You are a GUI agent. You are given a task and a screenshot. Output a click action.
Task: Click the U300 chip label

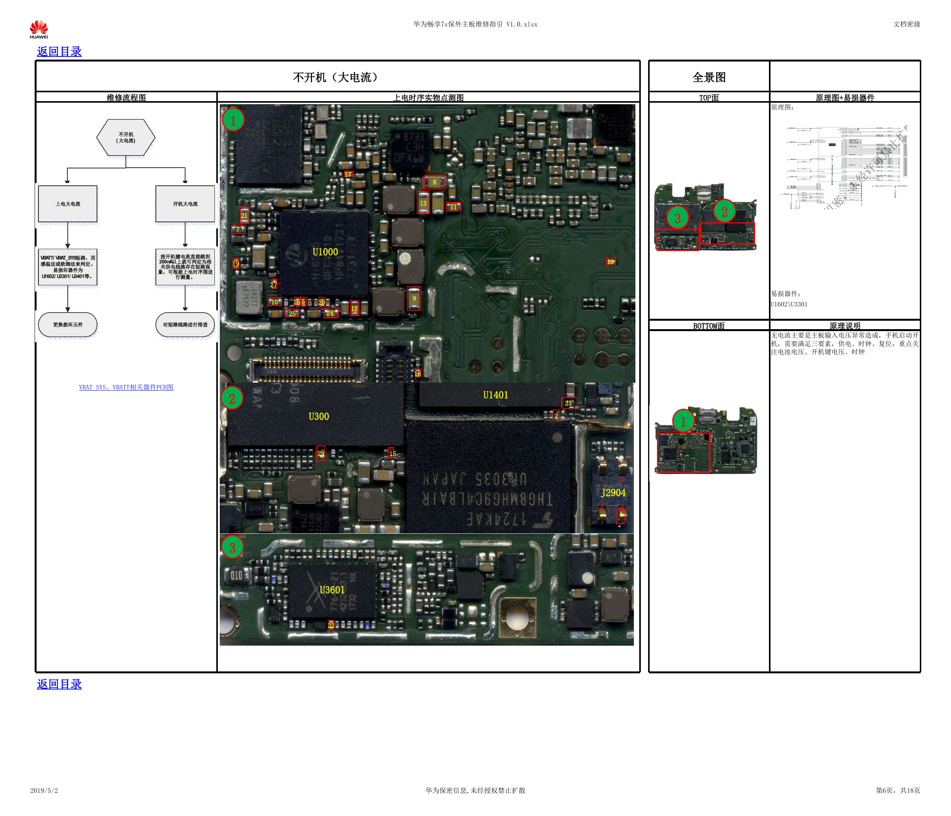tap(319, 416)
